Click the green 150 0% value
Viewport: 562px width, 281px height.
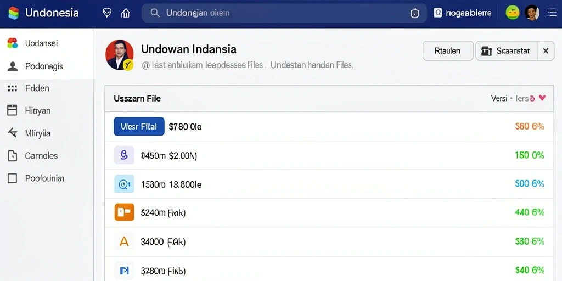click(530, 155)
